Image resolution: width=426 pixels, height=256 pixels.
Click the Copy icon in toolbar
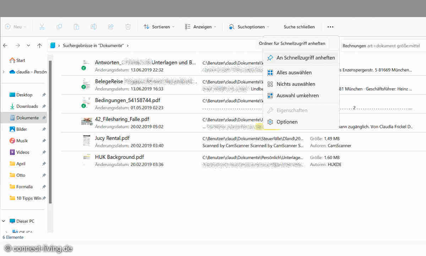point(59,27)
